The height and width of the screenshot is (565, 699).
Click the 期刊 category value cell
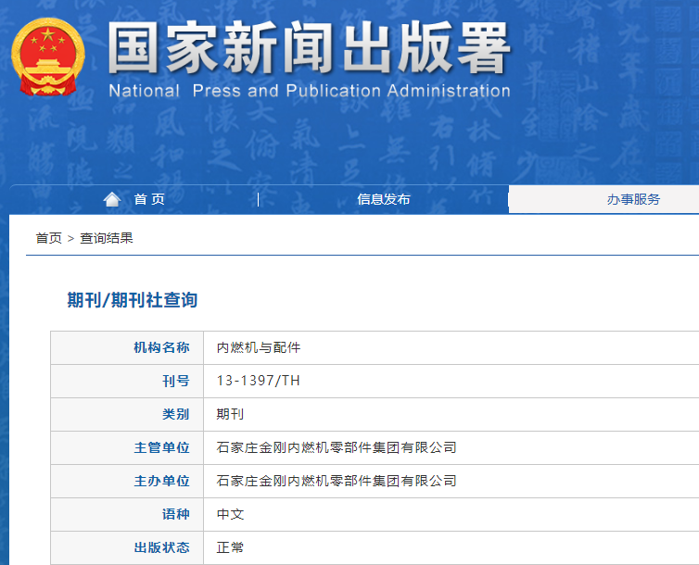pyautogui.click(x=230, y=414)
